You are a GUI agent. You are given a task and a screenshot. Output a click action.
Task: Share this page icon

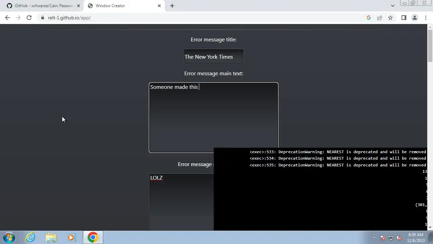(380, 18)
